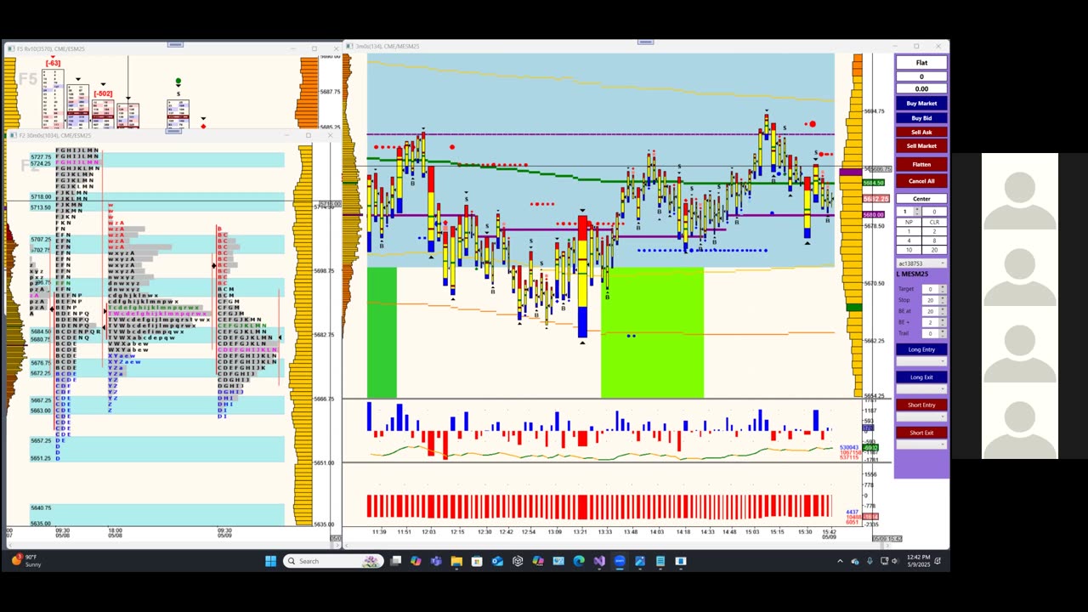Select quantity preset 4
The width and height of the screenshot is (1088, 612).
pyautogui.click(x=909, y=241)
